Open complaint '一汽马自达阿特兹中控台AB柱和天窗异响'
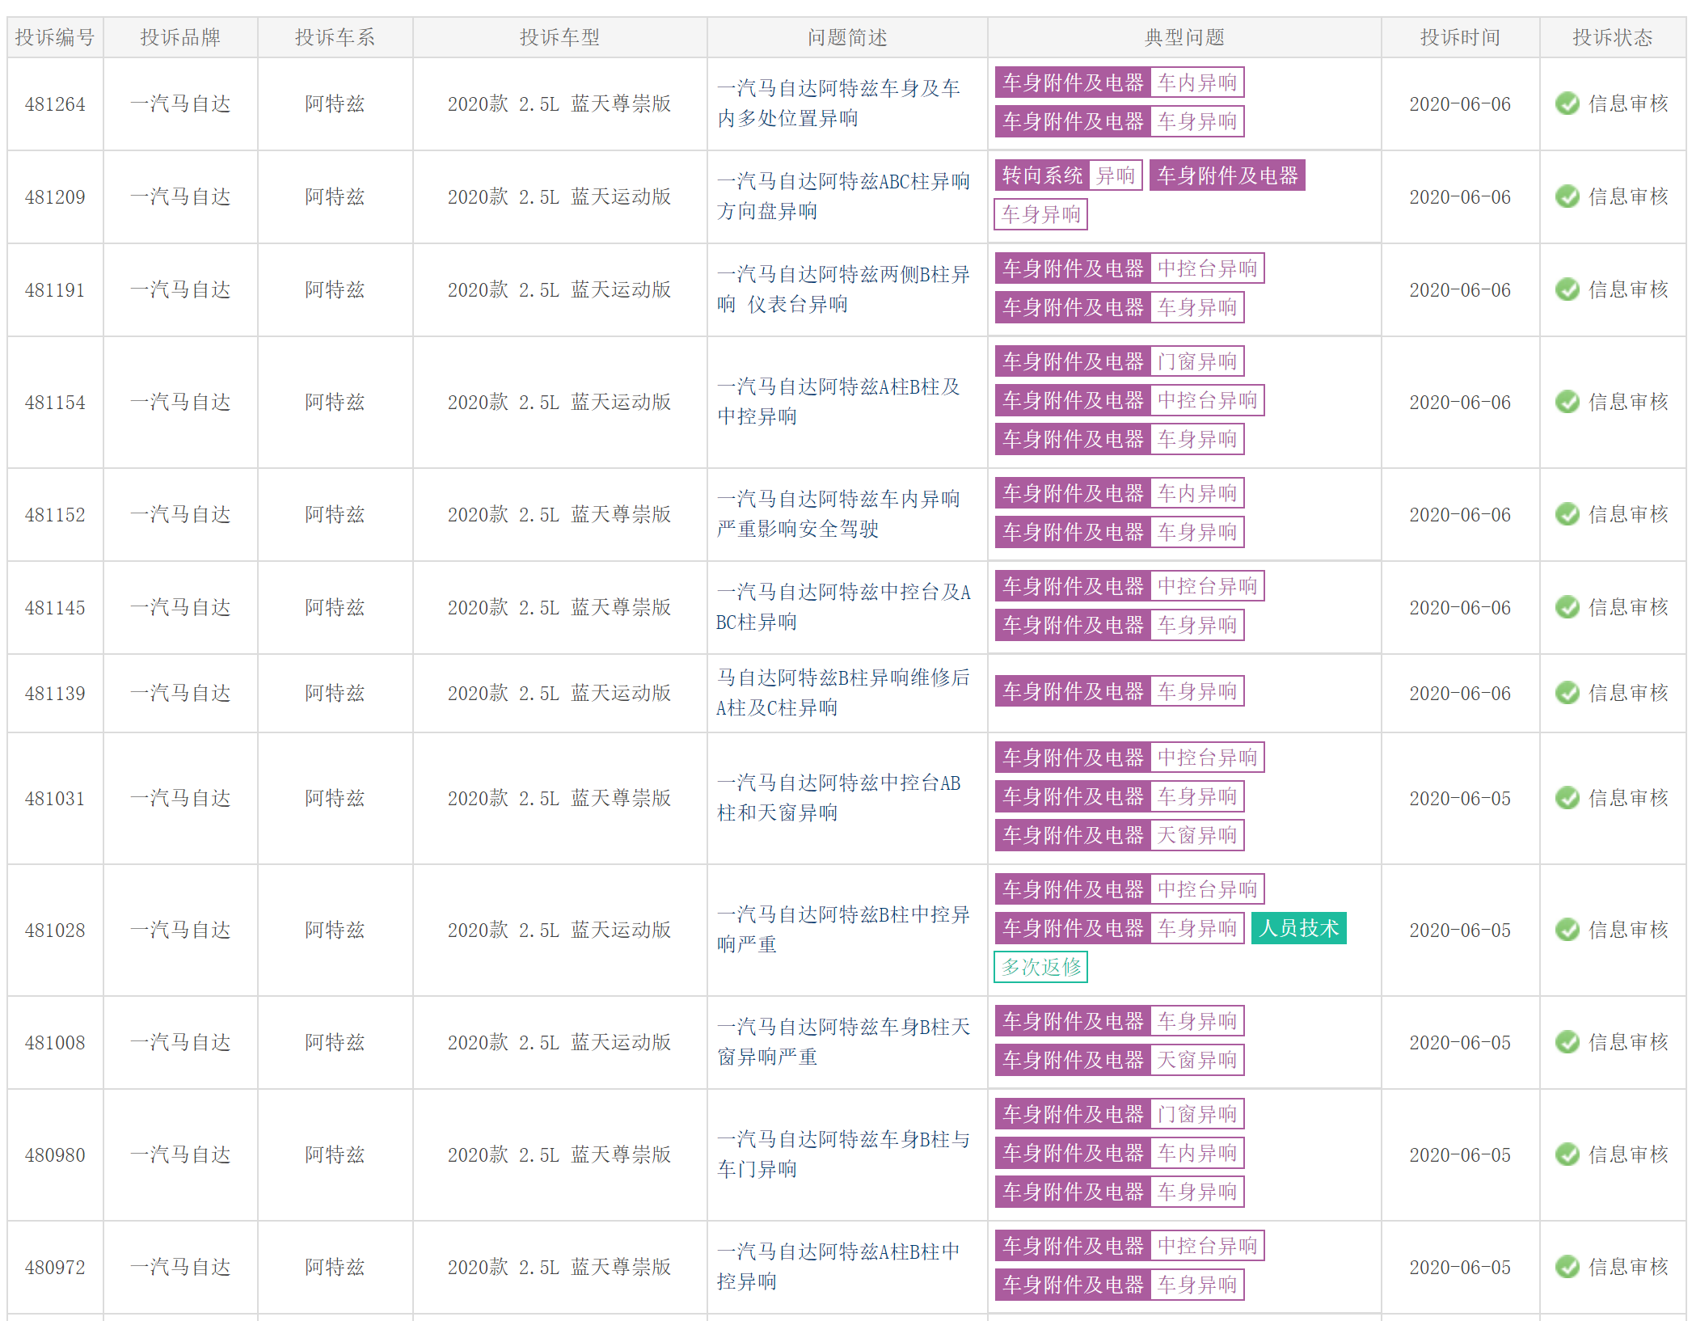 [838, 798]
